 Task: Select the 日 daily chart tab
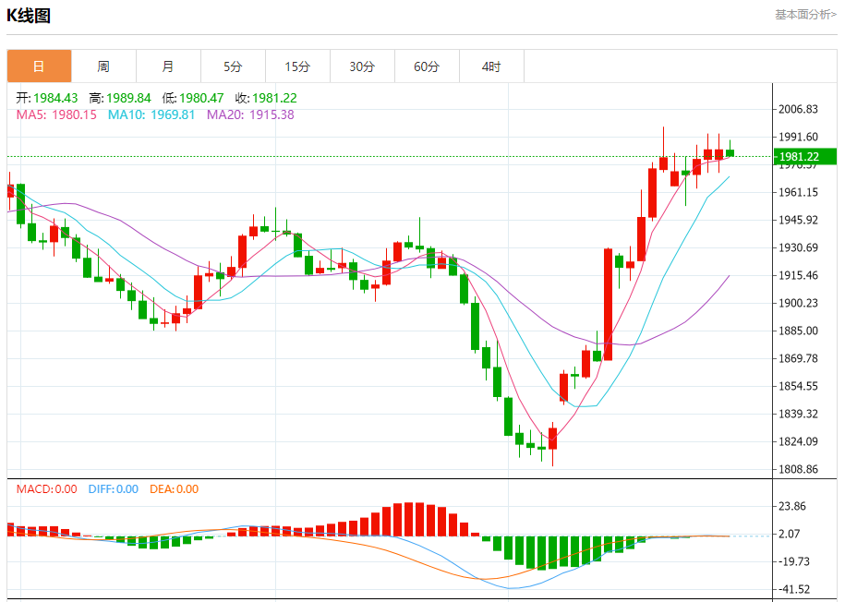pos(39,66)
